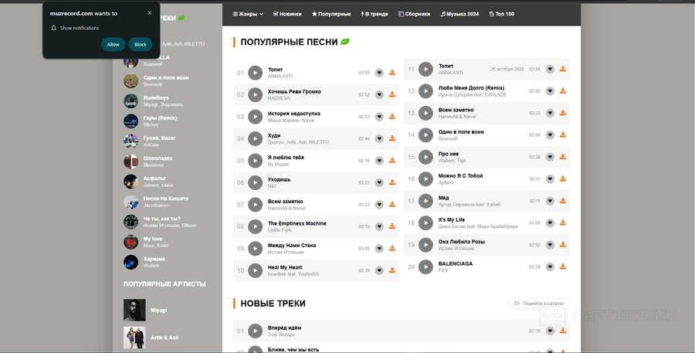This screenshot has height=353, width=695.
Task: Click Асфальт track cover thumbnail
Action: coord(131,182)
